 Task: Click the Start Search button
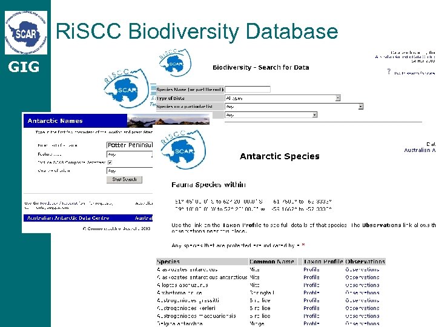(x=124, y=180)
